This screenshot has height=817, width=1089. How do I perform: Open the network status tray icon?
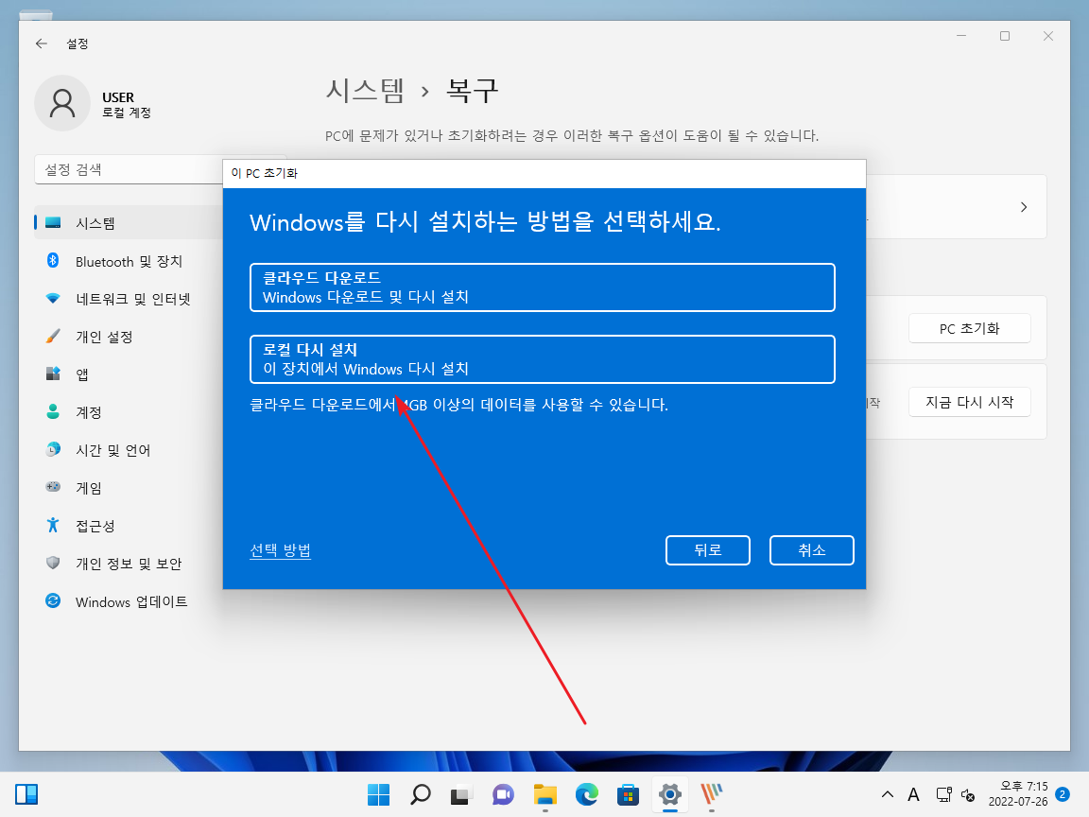943,794
